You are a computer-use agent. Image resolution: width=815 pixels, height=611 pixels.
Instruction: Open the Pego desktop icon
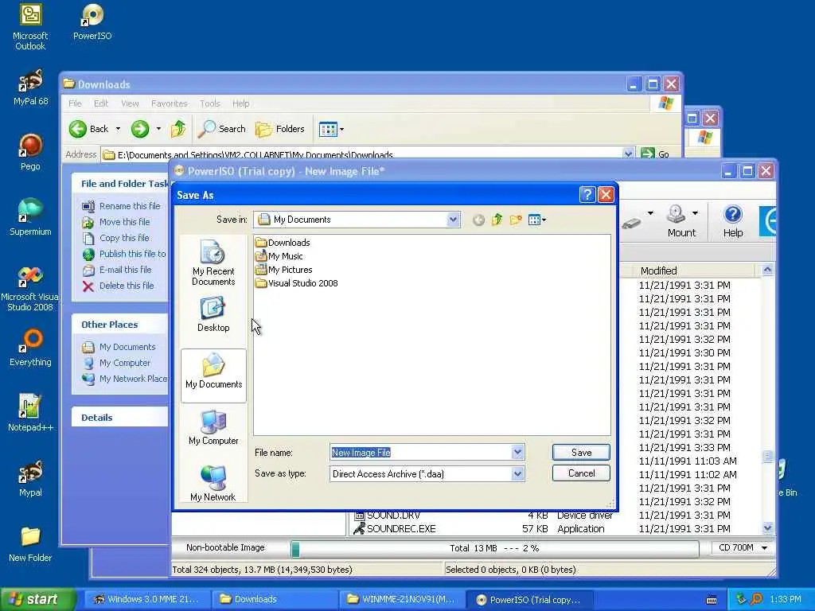click(30, 152)
